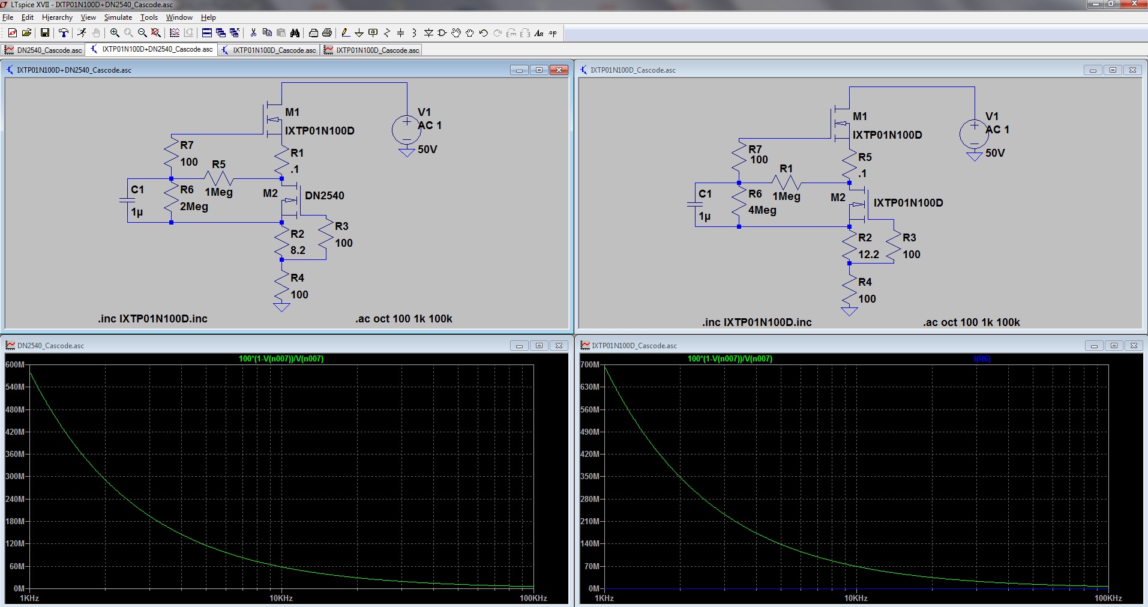Run the simulation with the running-man icon
1148x607 pixels.
pos(82,33)
